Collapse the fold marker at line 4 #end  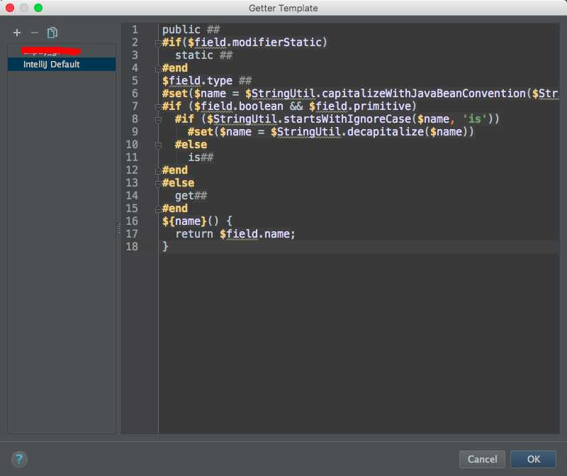158,68
